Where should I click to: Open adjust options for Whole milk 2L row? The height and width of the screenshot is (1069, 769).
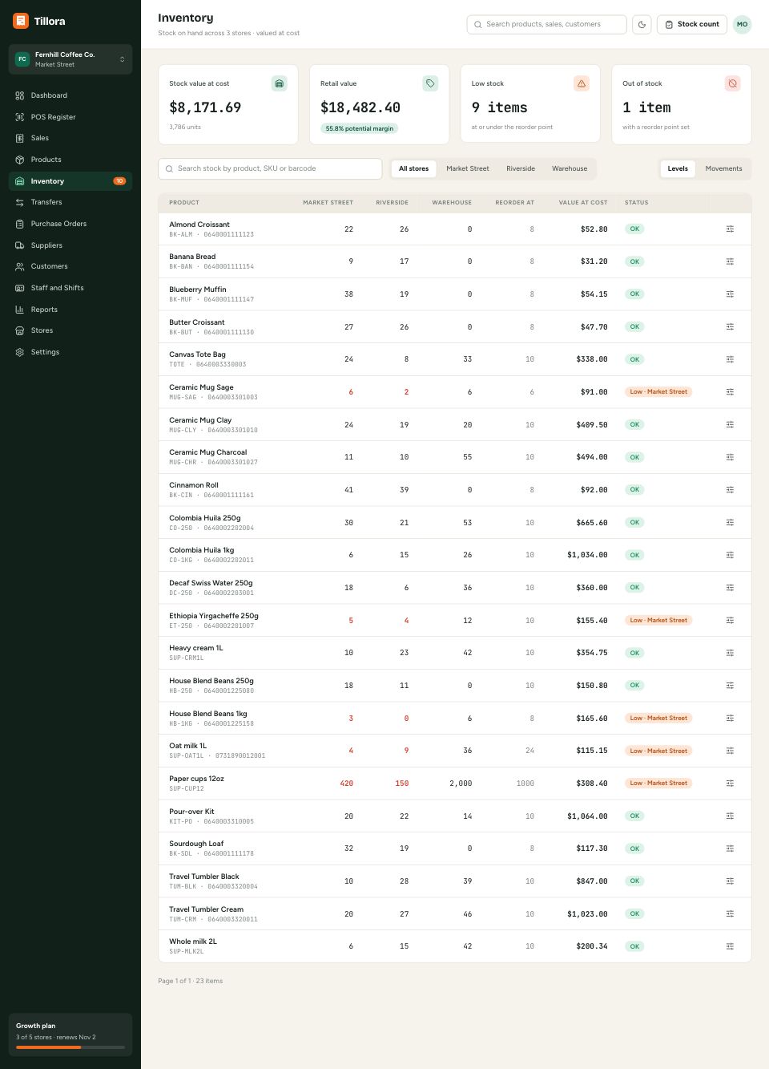pyautogui.click(x=730, y=946)
